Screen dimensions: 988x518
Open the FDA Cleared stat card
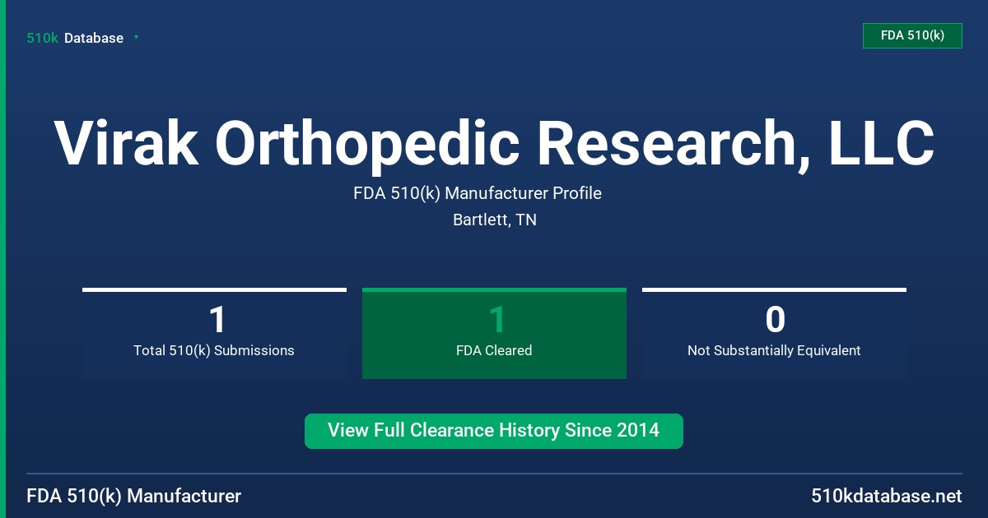[494, 333]
